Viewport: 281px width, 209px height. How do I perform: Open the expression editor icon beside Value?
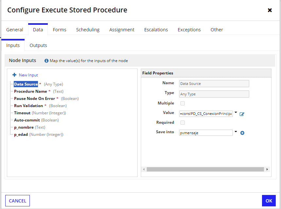pyautogui.click(x=242, y=114)
